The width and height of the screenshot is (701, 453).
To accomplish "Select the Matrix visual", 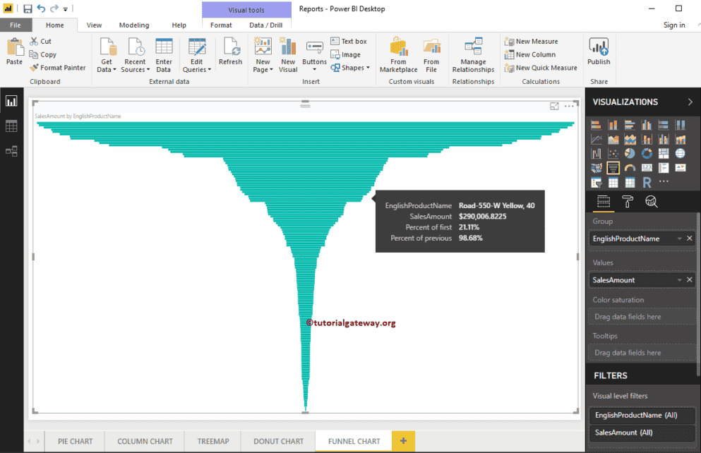I will tap(630, 182).
